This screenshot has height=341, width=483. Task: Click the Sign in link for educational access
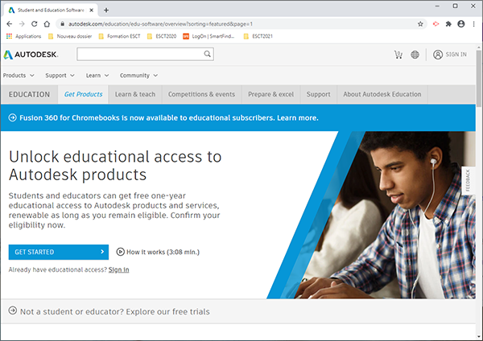118,269
